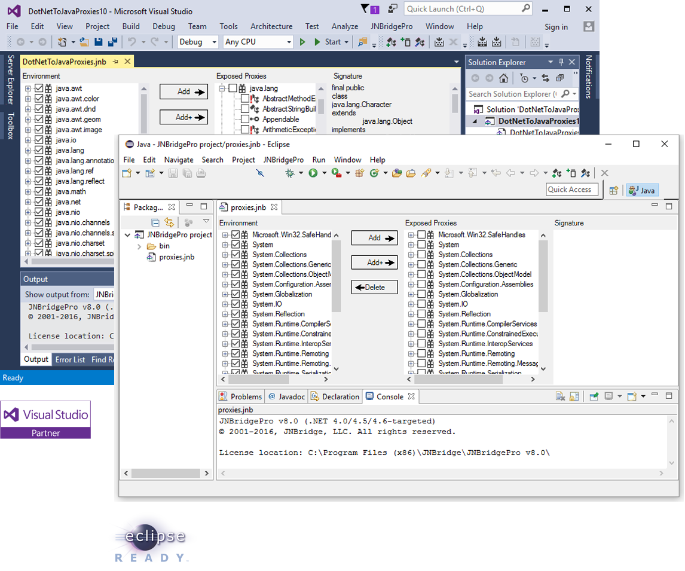This screenshot has height=571, width=685.
Task: Expand java.lang.ref node in Visual Studio Environment
Action: pos(28,171)
